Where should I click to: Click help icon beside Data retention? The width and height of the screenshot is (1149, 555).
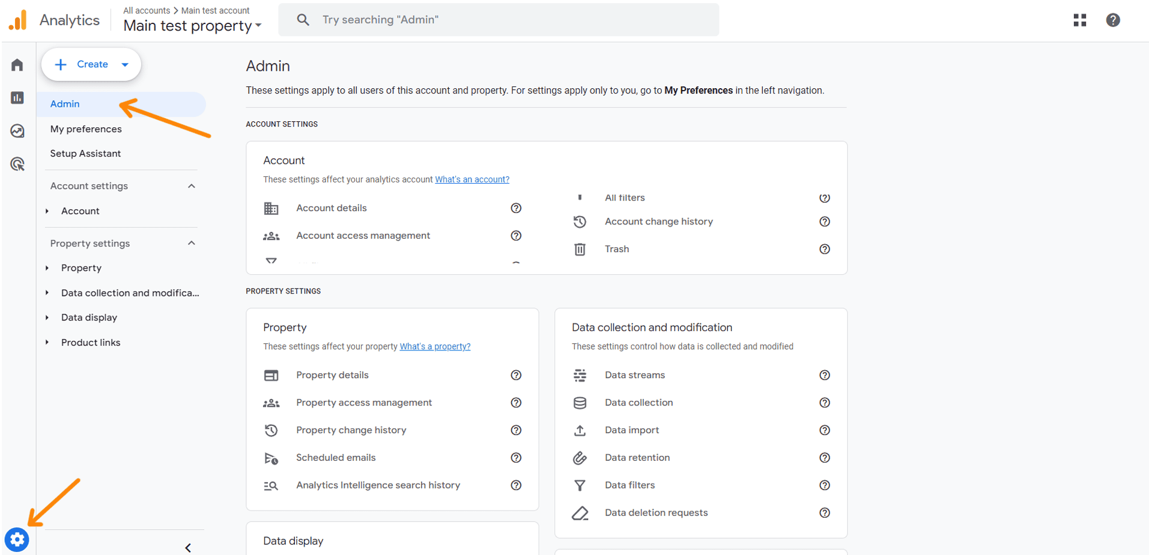[x=825, y=458]
